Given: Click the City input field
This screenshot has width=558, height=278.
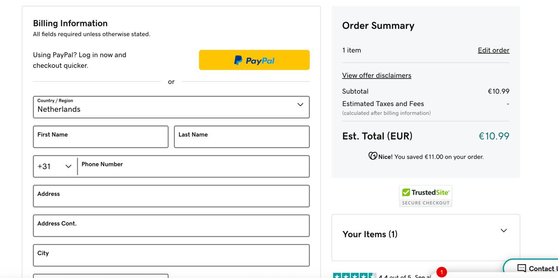Looking at the screenshot, I should click(171, 255).
